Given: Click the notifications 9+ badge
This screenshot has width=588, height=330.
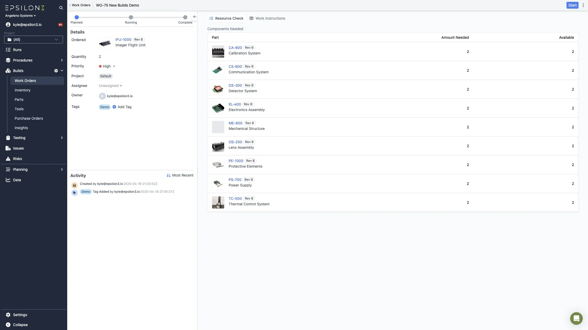Looking at the screenshot, I should (60, 25).
